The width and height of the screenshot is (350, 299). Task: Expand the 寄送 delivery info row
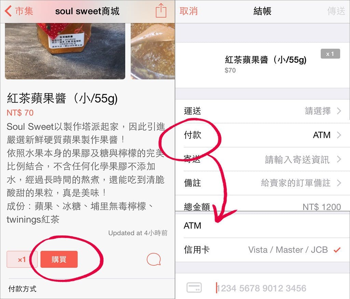(262, 159)
